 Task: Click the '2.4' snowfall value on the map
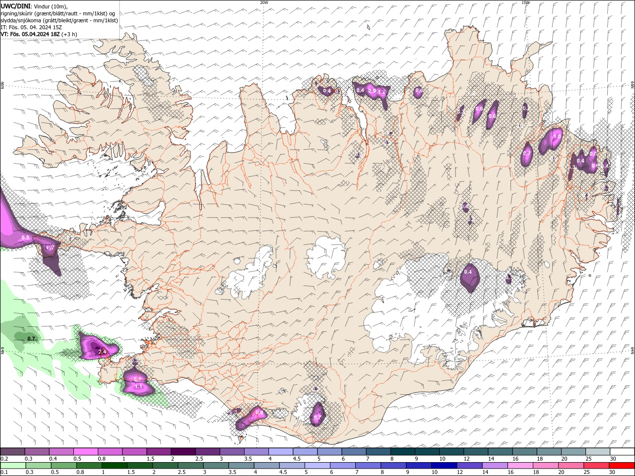[102, 352]
